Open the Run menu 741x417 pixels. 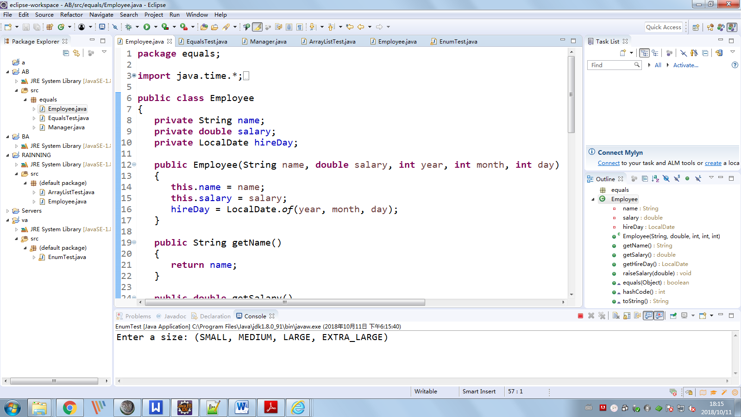175,15
